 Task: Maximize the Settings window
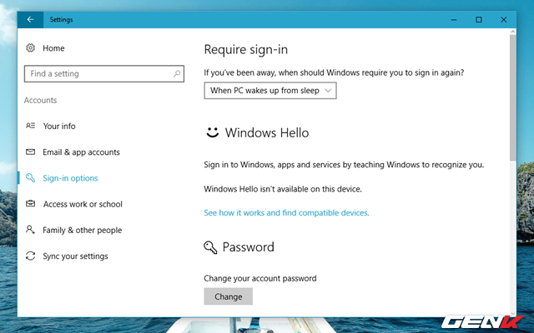click(x=478, y=20)
